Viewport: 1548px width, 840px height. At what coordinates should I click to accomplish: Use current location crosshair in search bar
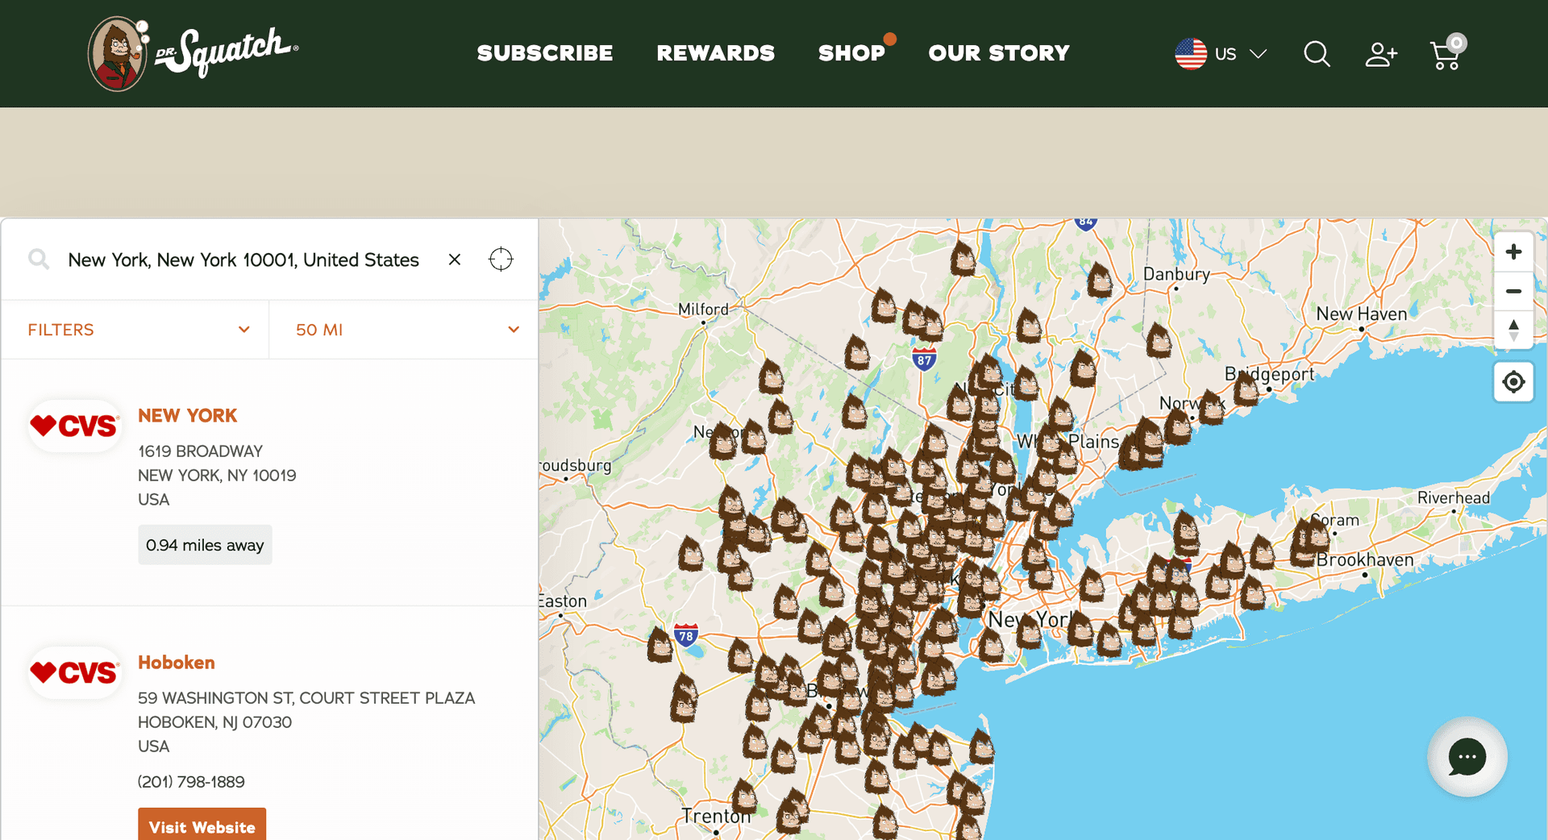coord(501,260)
